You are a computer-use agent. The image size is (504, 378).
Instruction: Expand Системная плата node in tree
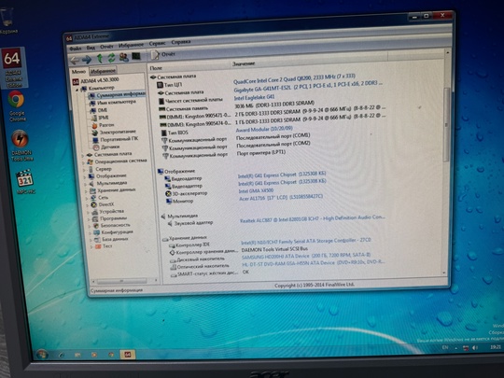point(83,156)
